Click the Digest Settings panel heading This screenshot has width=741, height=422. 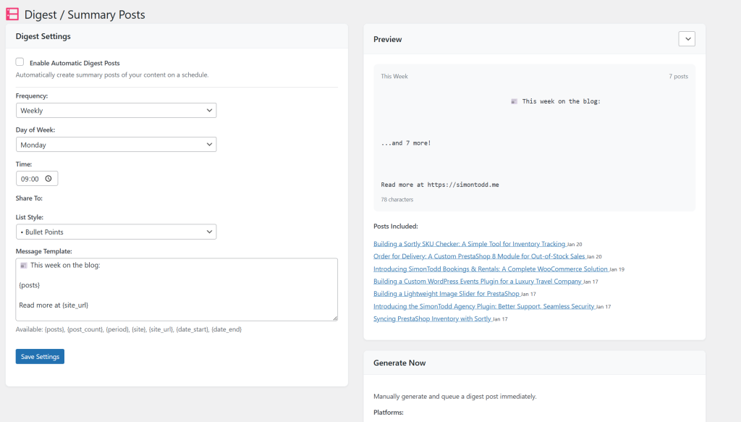coord(43,36)
